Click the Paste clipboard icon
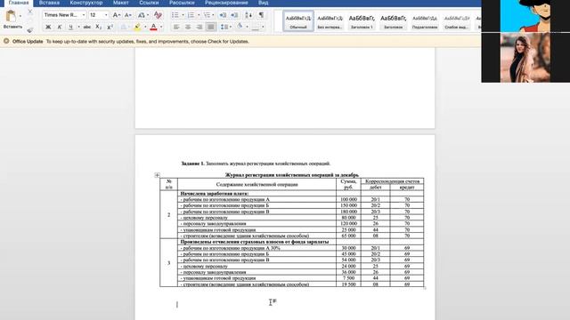Screen dimensions: 570x320 [x=11, y=16]
